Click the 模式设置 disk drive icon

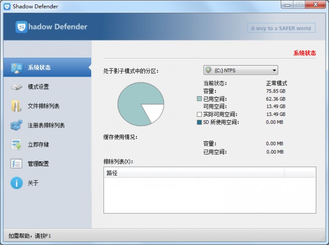click(x=16, y=87)
